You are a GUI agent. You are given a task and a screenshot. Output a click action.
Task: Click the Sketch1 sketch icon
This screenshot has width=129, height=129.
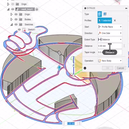pyautogui.click(x=24, y=30)
